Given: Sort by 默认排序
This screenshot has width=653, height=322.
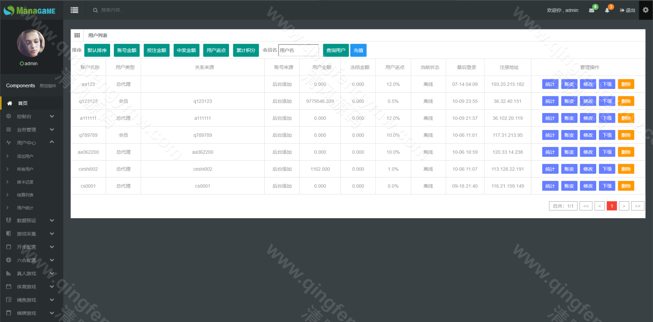Looking at the screenshot, I should pyautogui.click(x=97, y=50).
